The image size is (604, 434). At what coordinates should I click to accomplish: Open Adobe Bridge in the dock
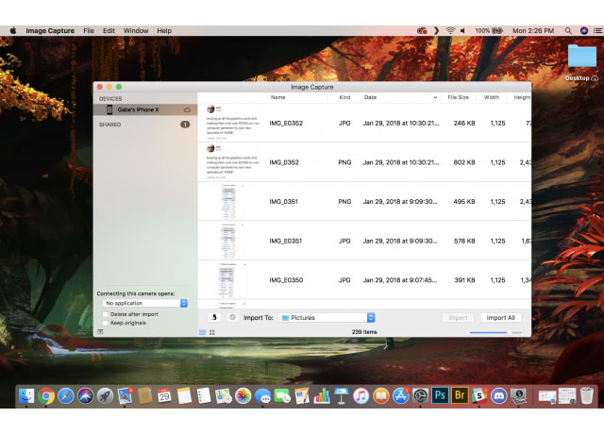tap(460, 396)
